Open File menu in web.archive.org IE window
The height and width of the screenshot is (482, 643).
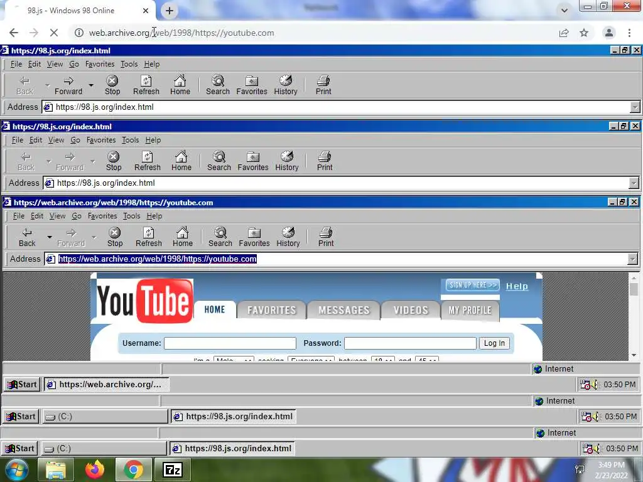tap(18, 216)
